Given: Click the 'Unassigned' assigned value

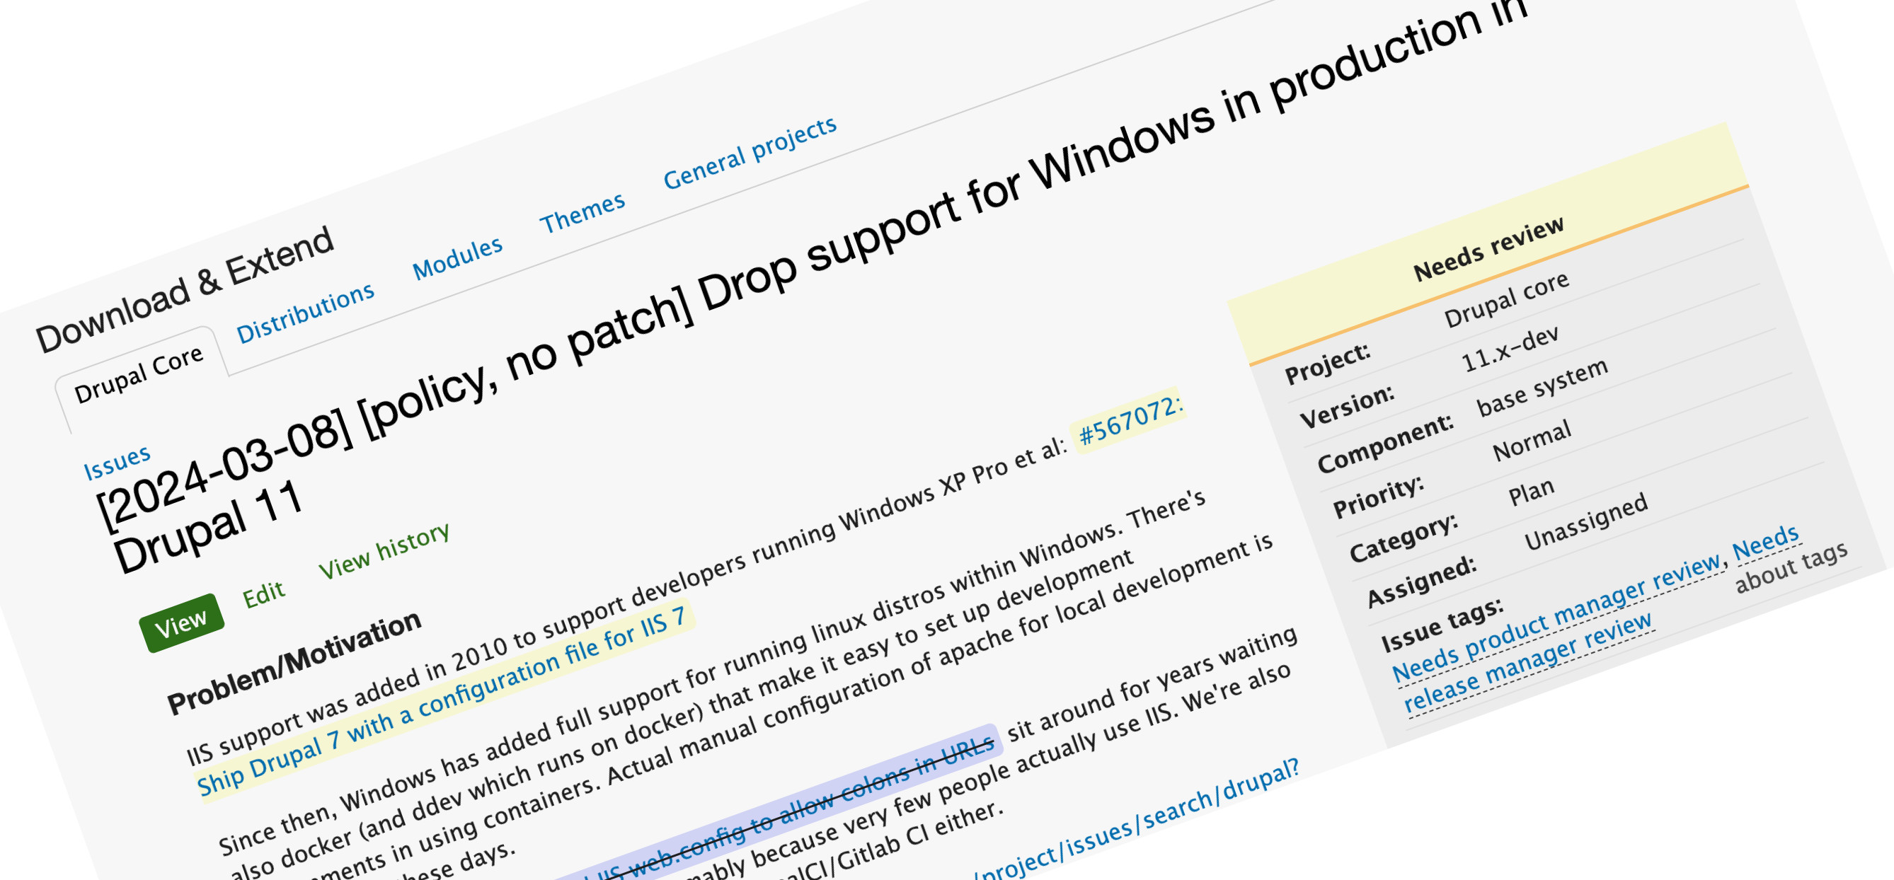Looking at the screenshot, I should coord(1585,522).
